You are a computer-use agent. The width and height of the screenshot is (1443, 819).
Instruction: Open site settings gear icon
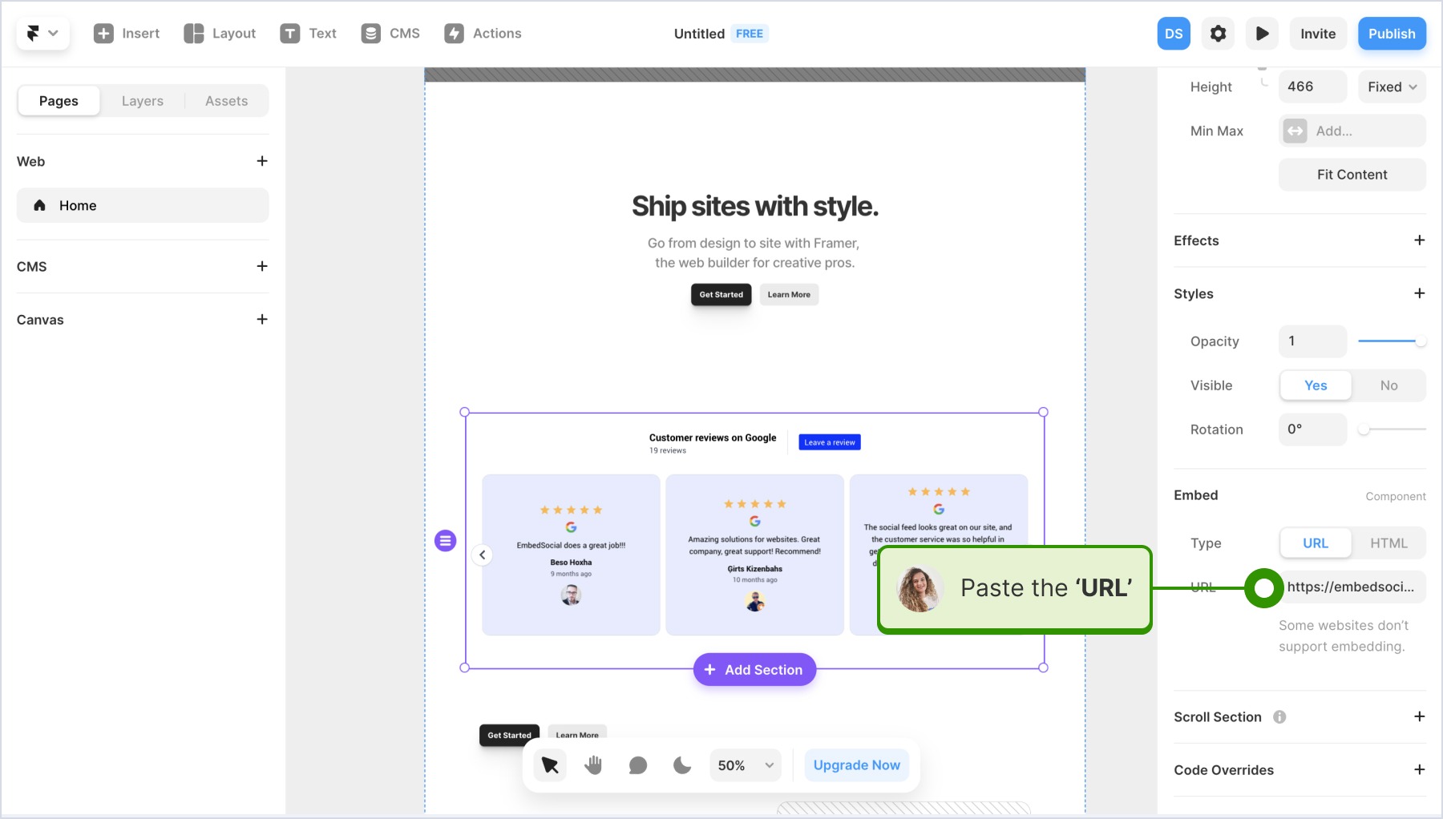[1218, 34]
